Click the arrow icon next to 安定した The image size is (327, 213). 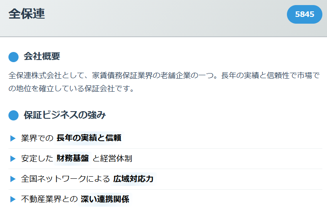13,159
